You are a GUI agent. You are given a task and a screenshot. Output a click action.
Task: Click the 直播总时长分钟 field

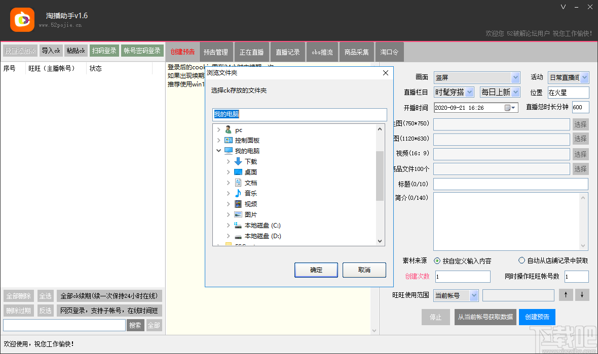click(580, 107)
